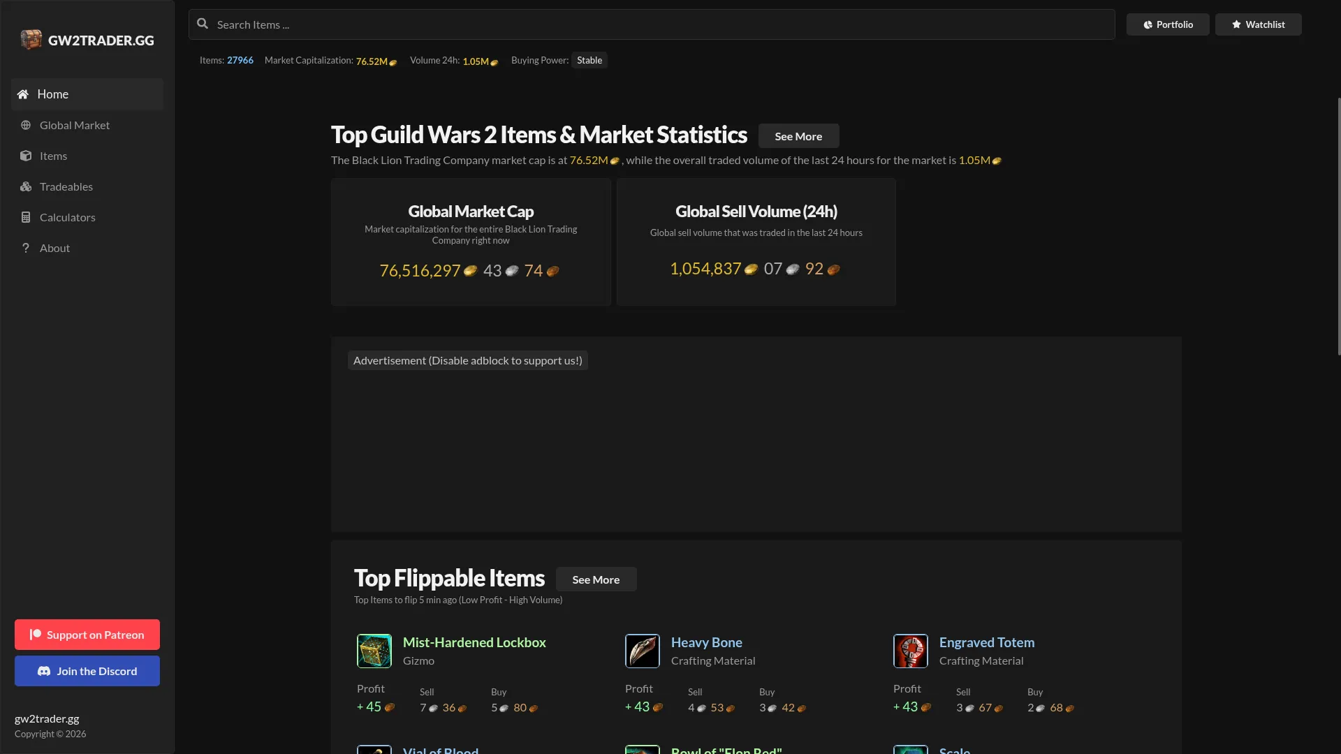Click the Global Market globe icon

(x=26, y=125)
